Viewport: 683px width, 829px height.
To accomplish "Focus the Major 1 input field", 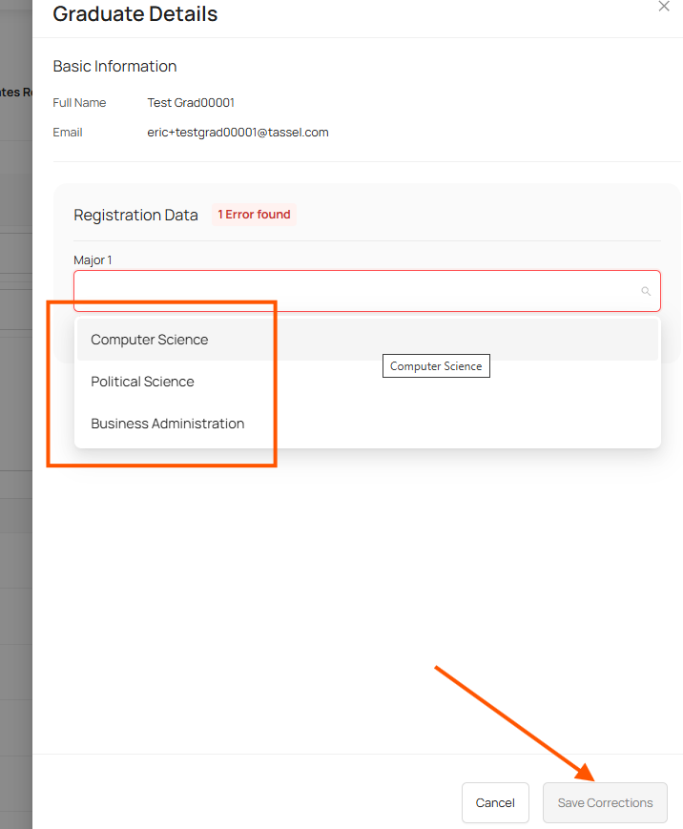I will (x=353, y=291).
